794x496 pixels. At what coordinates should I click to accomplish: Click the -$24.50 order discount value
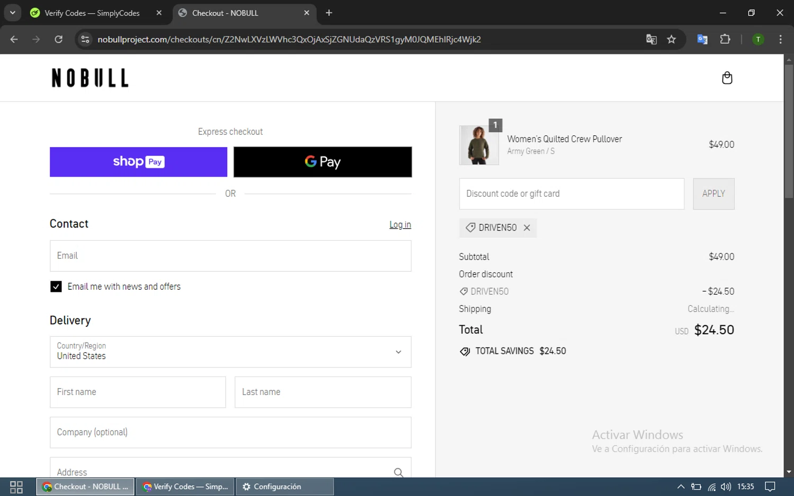coord(718,291)
